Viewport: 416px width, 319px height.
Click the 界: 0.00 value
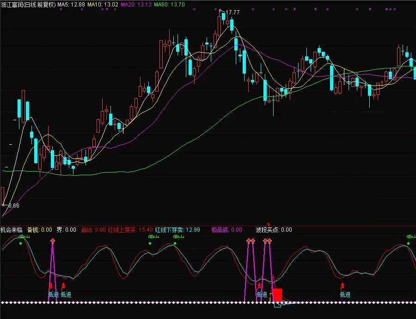67,230
